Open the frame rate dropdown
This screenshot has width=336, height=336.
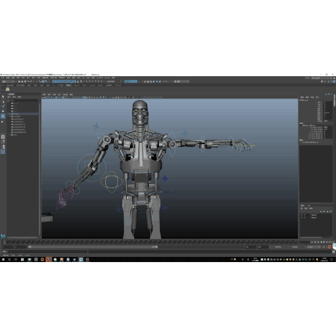[314, 247]
